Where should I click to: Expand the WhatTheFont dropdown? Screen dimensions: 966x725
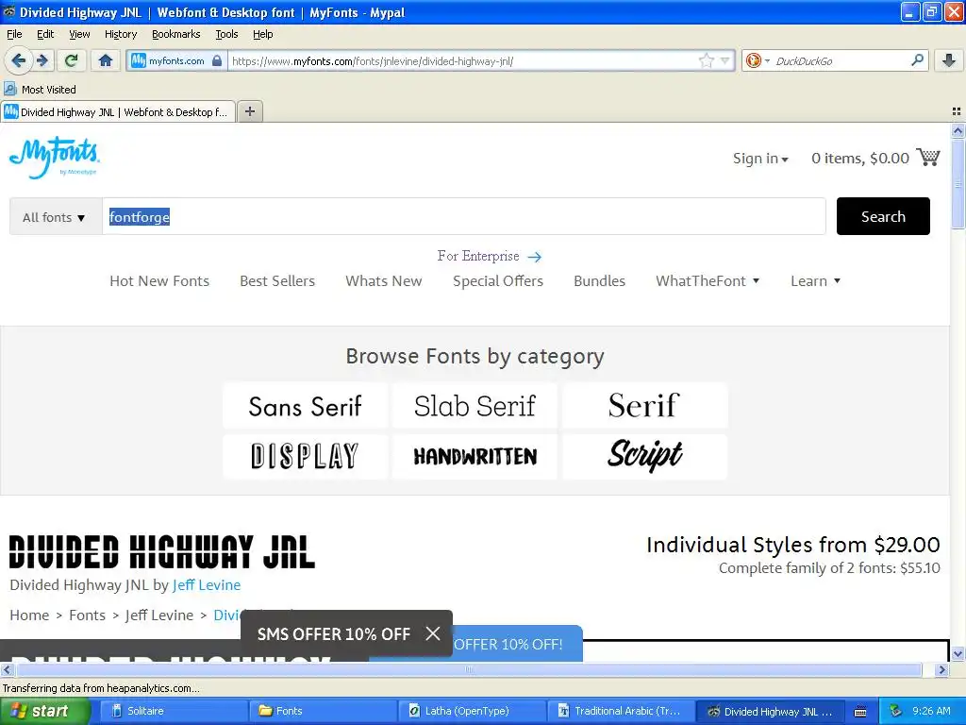708,281
